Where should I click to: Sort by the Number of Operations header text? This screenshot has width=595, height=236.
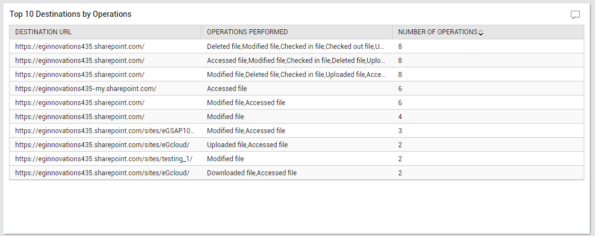(438, 32)
